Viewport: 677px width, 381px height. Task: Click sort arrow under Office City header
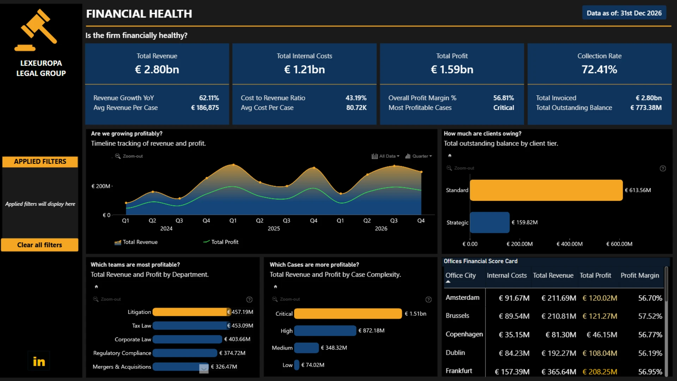[448, 282]
